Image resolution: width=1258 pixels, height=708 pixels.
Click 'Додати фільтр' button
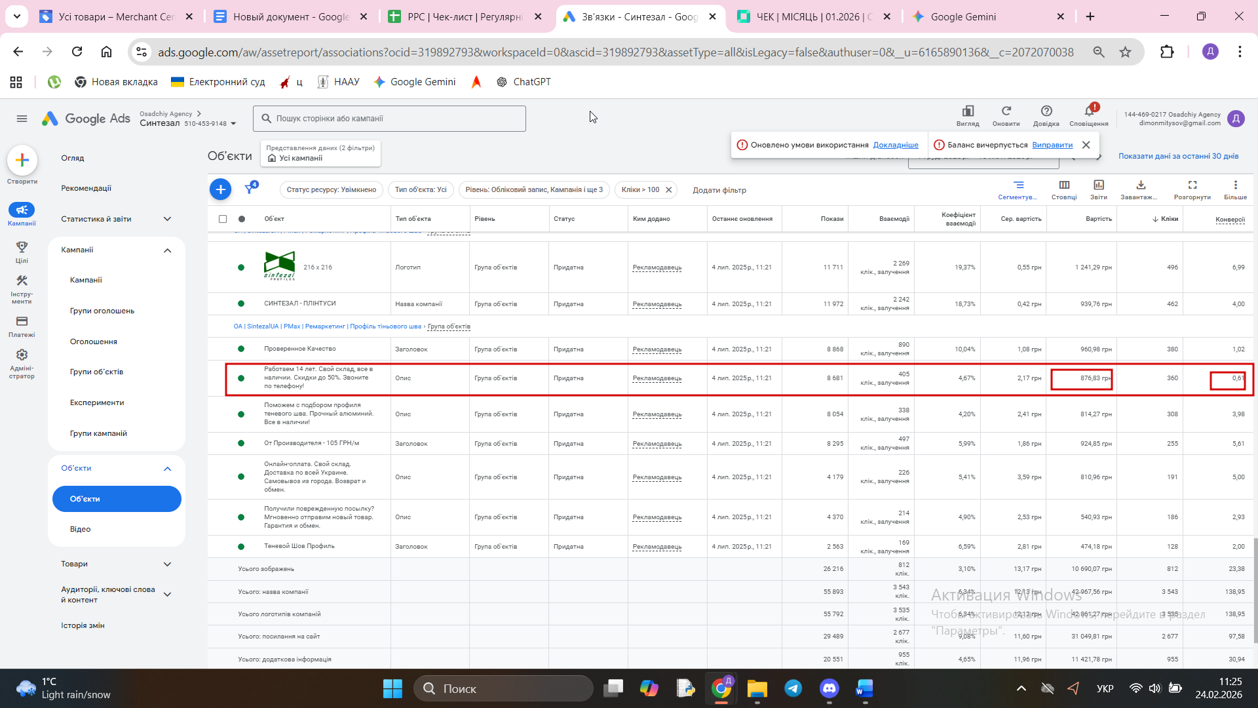click(719, 190)
